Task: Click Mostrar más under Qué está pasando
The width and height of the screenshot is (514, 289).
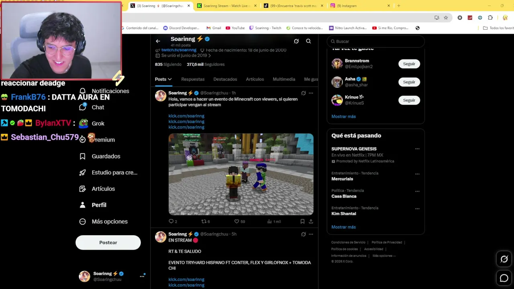Action: pos(343,227)
